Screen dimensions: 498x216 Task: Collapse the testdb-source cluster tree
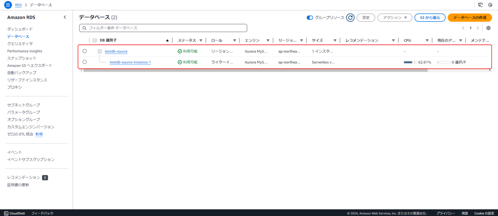coord(100,51)
